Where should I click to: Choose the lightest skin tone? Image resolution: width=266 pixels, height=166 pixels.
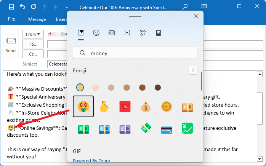96,88
